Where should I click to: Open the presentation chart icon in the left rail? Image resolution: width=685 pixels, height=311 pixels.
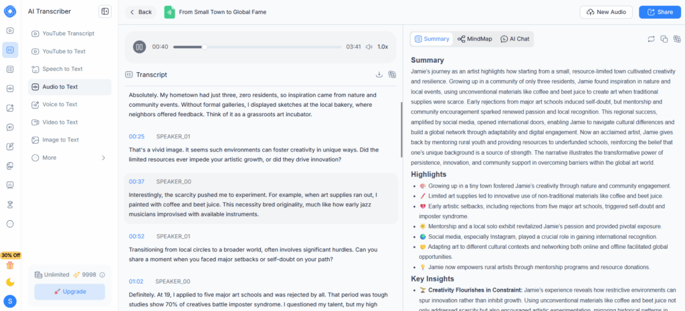coord(10,185)
